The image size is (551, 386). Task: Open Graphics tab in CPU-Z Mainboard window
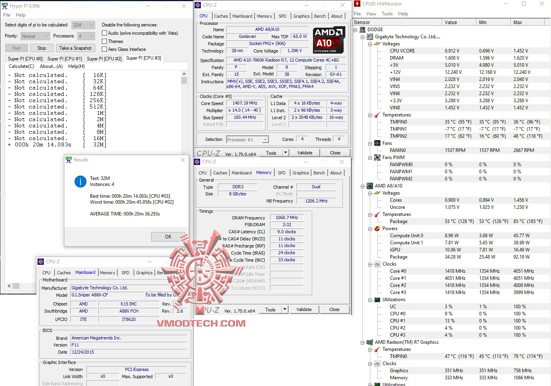click(144, 273)
